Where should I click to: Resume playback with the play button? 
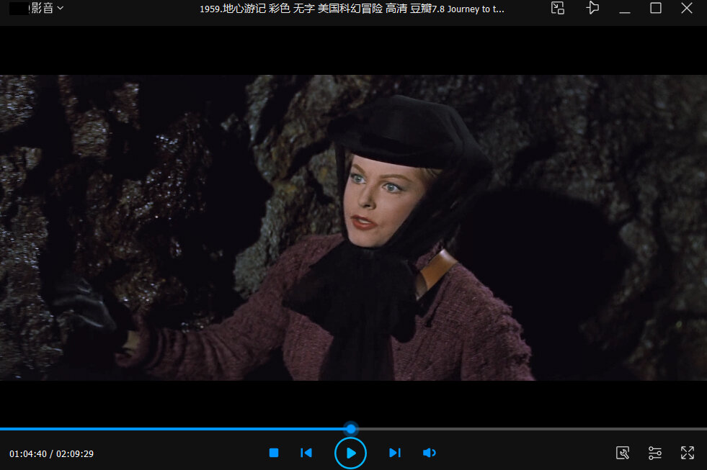tap(350, 453)
